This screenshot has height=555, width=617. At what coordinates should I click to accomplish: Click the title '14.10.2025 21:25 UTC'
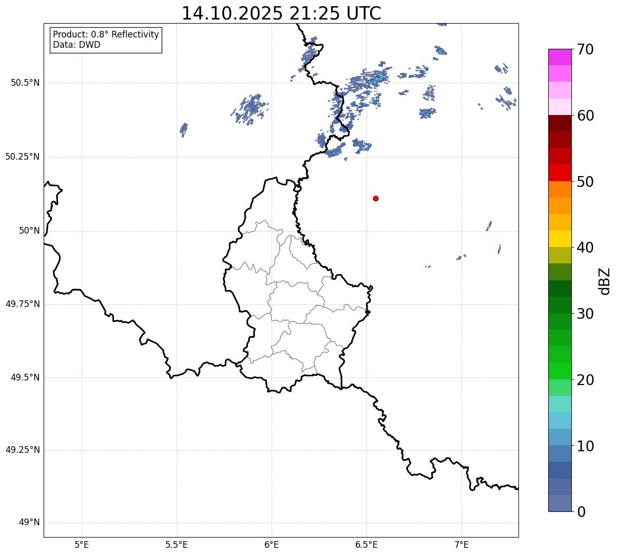[x=281, y=13]
